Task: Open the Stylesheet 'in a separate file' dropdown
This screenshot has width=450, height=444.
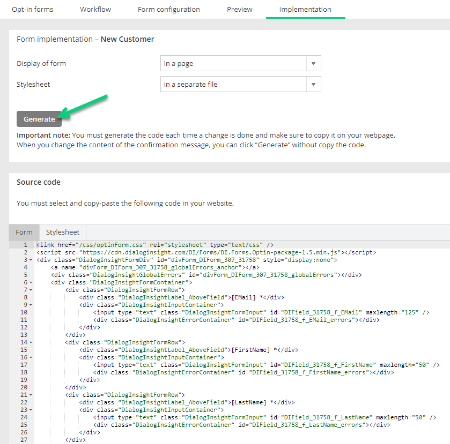Action: click(x=240, y=84)
